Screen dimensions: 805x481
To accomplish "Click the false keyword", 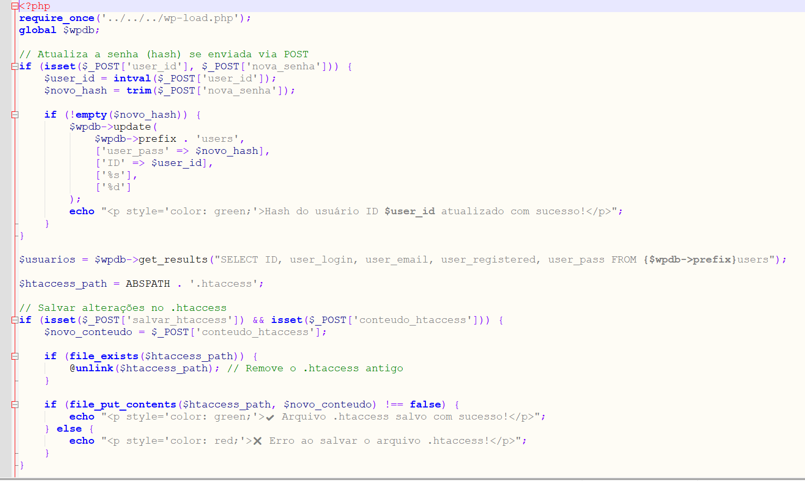I will point(425,405).
